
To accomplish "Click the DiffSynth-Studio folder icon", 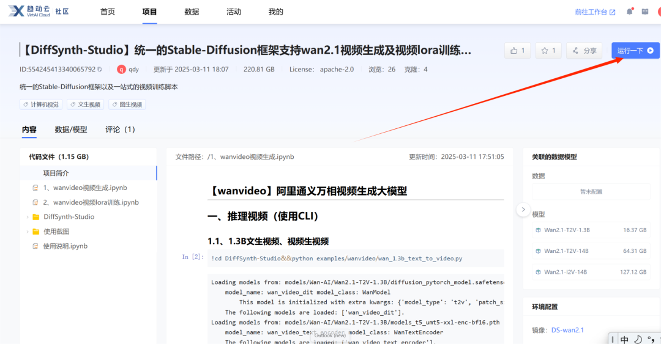I will (x=36, y=217).
